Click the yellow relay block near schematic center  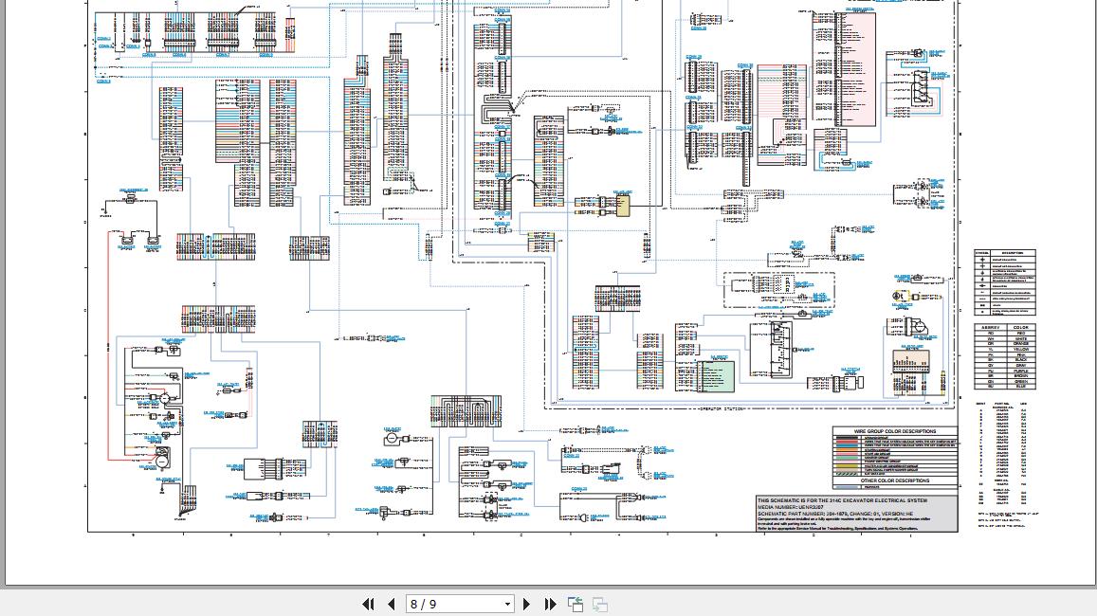623,207
